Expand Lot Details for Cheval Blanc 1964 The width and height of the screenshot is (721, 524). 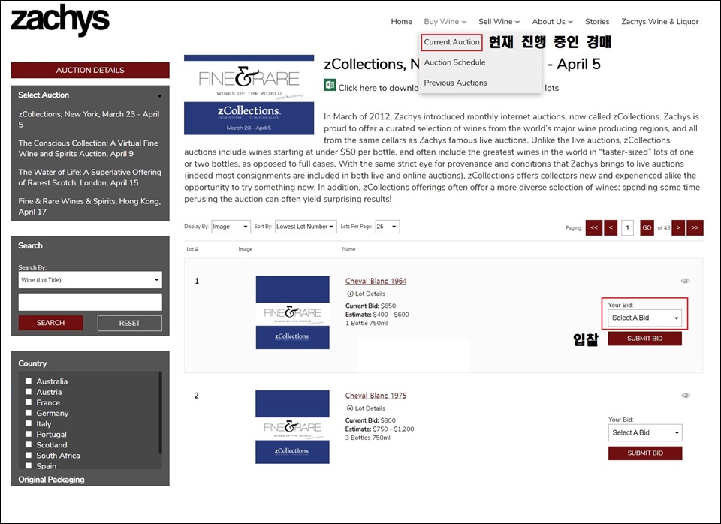[366, 294]
